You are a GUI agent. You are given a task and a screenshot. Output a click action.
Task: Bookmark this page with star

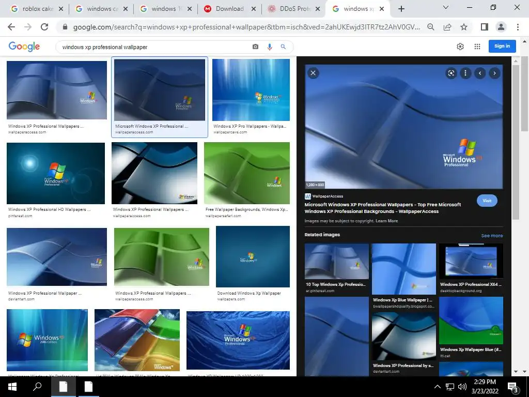(464, 27)
